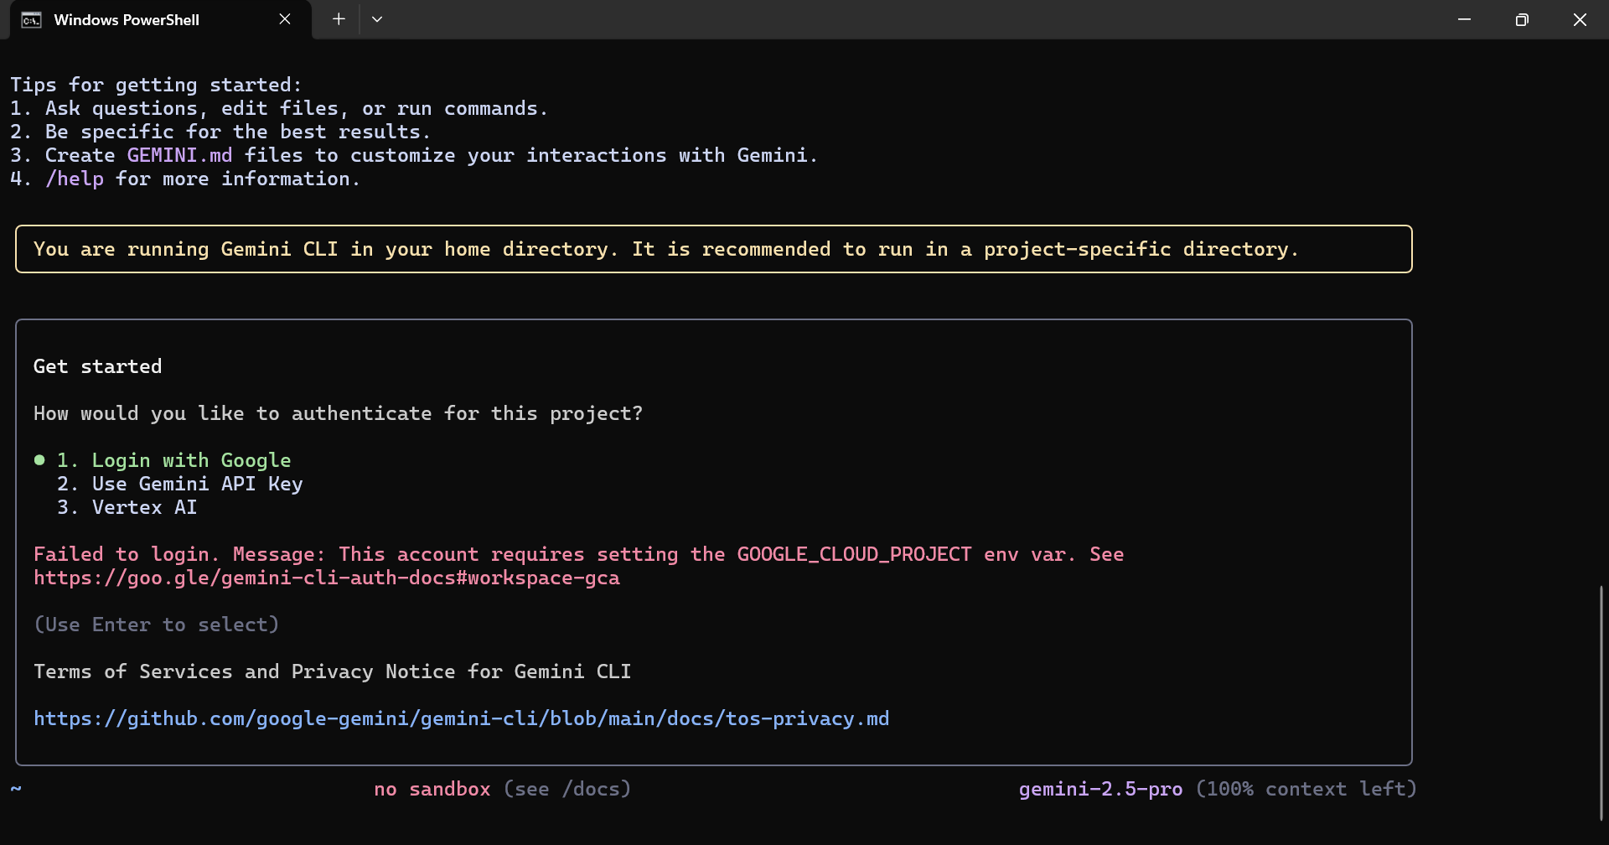Click the gemini-2.5-pro model label
The width and height of the screenshot is (1609, 845).
tap(1100, 789)
